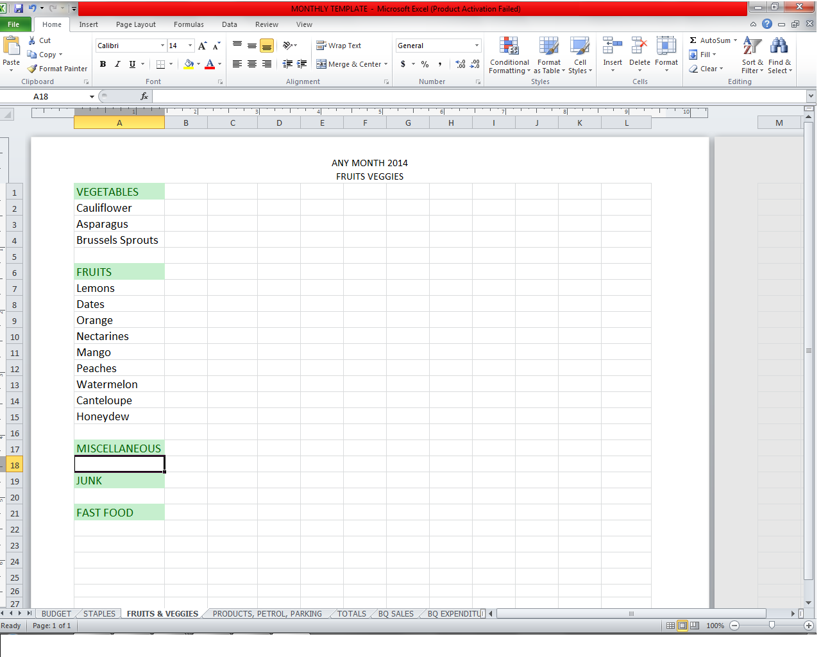Switch to the STAPLES sheet tab
Screen dimensions: 821x657
pyautogui.click(x=99, y=614)
